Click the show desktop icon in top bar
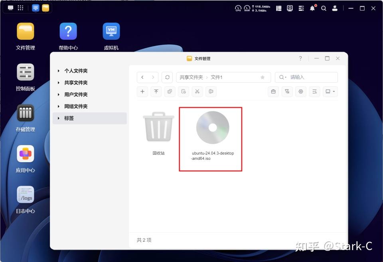The image size is (383, 262). pyautogui.click(x=10, y=8)
